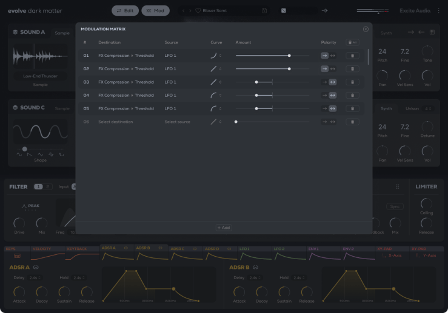Open Select source dropdown in row 06
This screenshot has height=313, width=448.
point(177,122)
